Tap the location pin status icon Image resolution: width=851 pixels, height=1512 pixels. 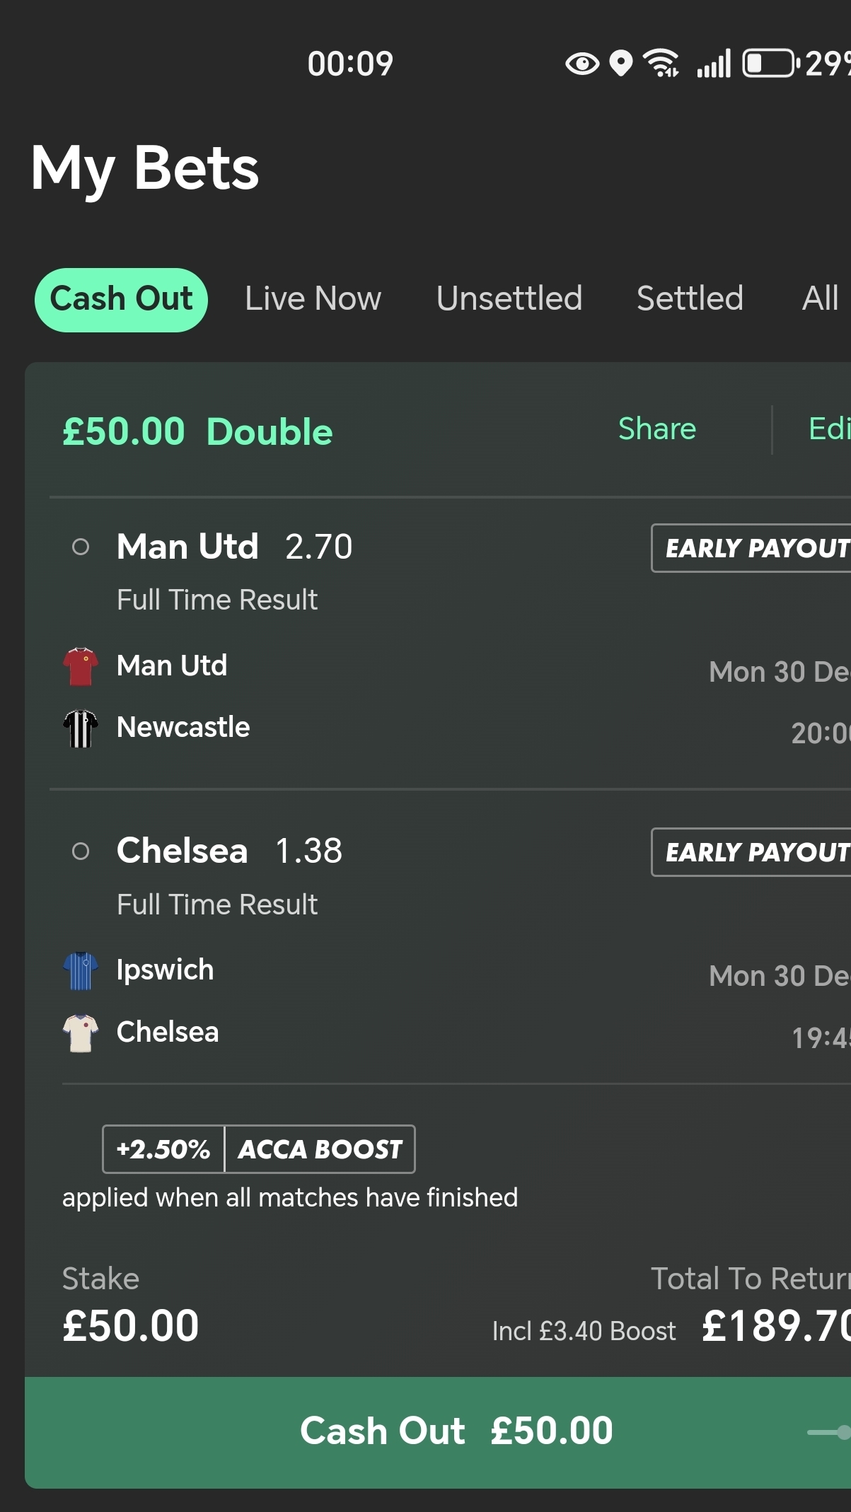[621, 64]
